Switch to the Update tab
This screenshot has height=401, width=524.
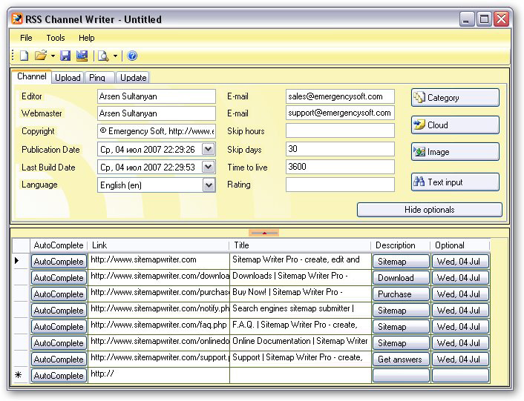[x=134, y=78]
